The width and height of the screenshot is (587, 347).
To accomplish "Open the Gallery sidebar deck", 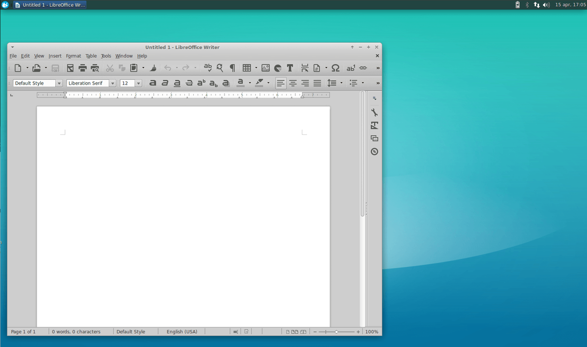I will click(374, 138).
